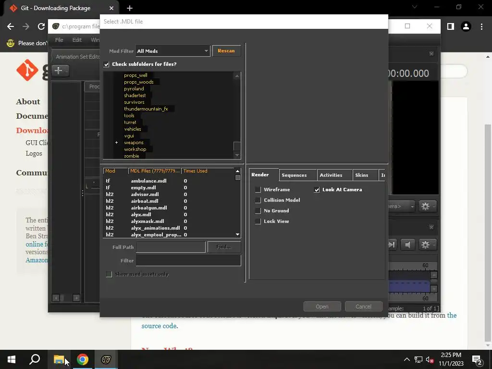Open the Logos link on Git site
The height and width of the screenshot is (369, 492).
34,153
